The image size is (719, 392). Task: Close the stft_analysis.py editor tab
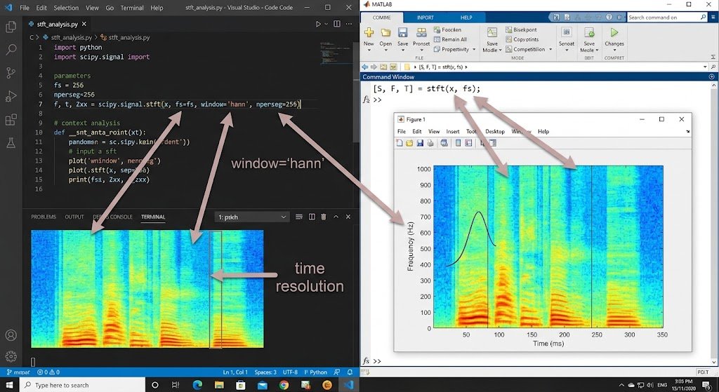click(84, 24)
